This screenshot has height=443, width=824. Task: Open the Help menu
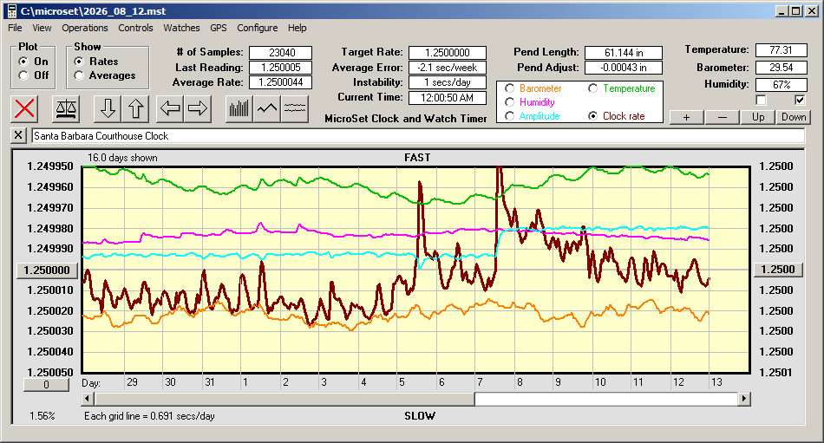tap(297, 28)
